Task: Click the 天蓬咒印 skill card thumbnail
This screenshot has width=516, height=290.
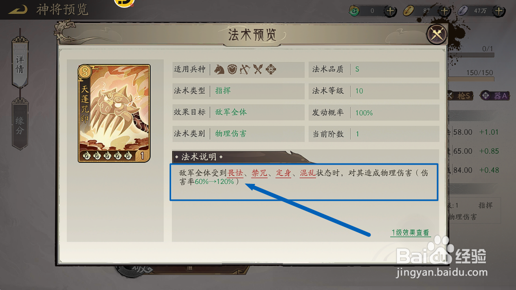Action: 114,113
